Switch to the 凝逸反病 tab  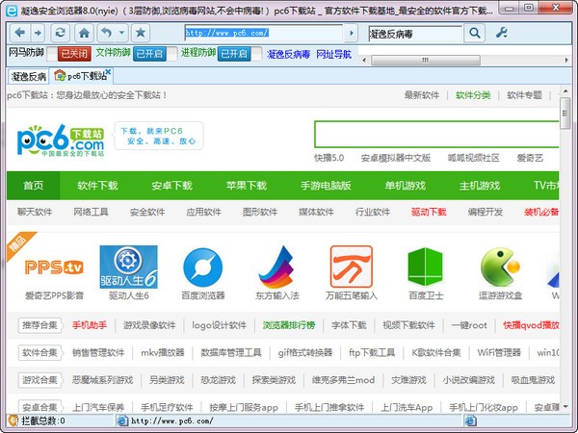[x=28, y=76]
